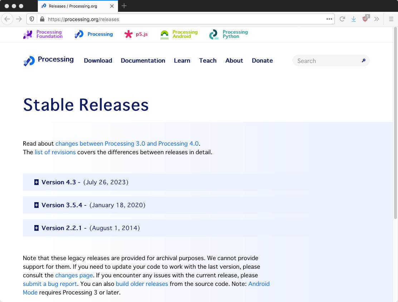This screenshot has width=398, height=302.
Task: Click the (July 26, 2023) date text
Action: click(x=106, y=182)
